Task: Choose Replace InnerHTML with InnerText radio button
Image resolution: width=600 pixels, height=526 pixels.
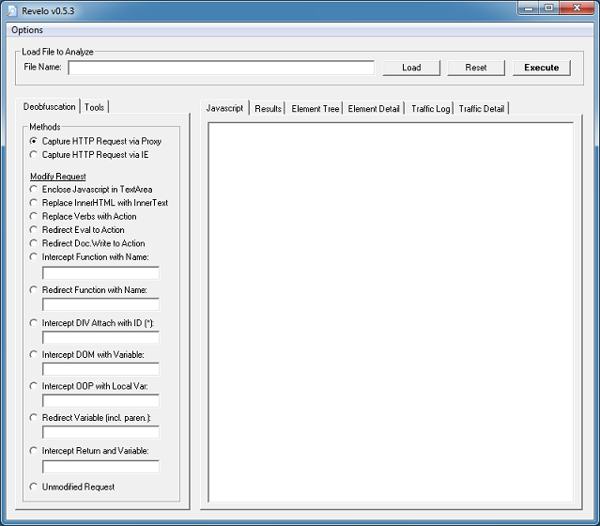Action: pos(35,203)
